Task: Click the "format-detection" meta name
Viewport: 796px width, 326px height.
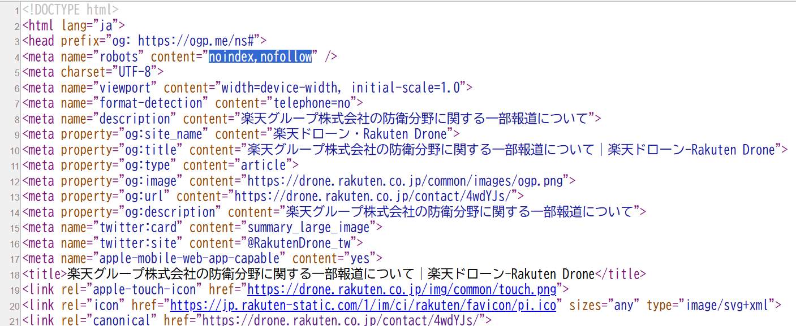Action: pyautogui.click(x=150, y=103)
